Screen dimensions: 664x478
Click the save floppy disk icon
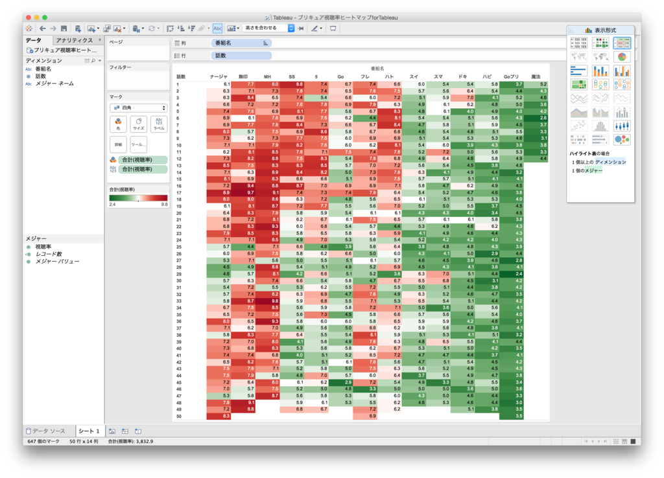coord(64,28)
